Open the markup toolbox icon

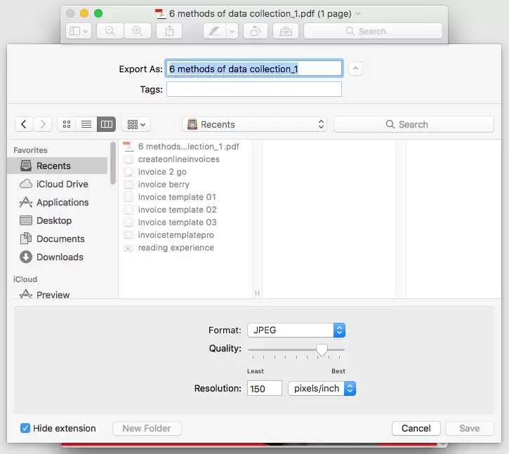pos(285,31)
